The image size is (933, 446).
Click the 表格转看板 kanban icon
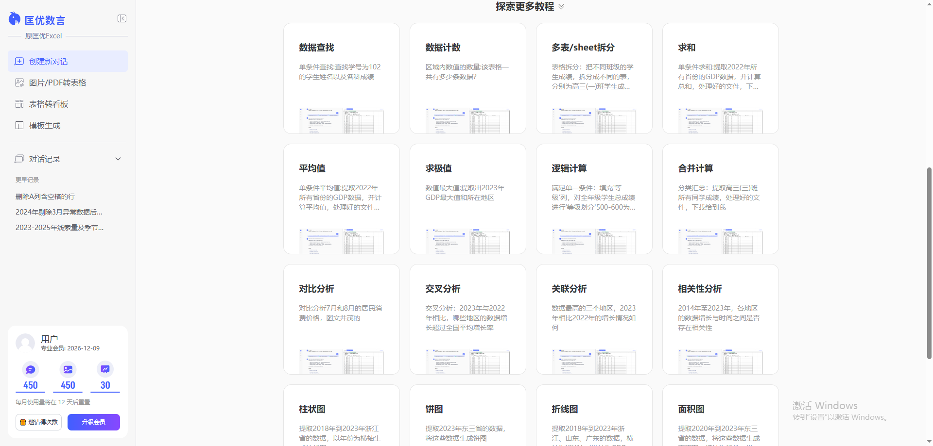pyautogui.click(x=19, y=104)
